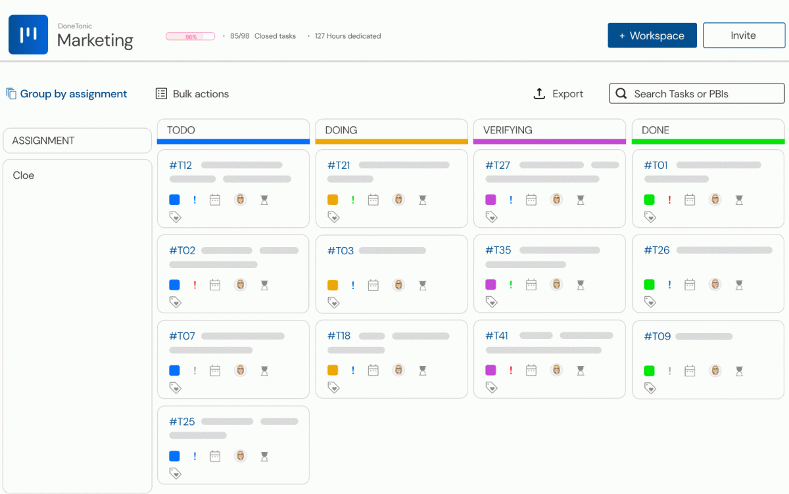Open the tag icon on task #T25

pos(175,473)
